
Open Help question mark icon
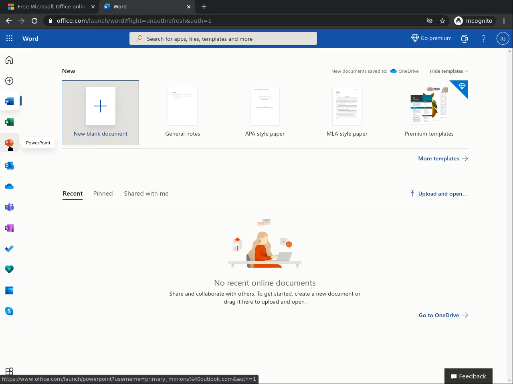pos(483,38)
